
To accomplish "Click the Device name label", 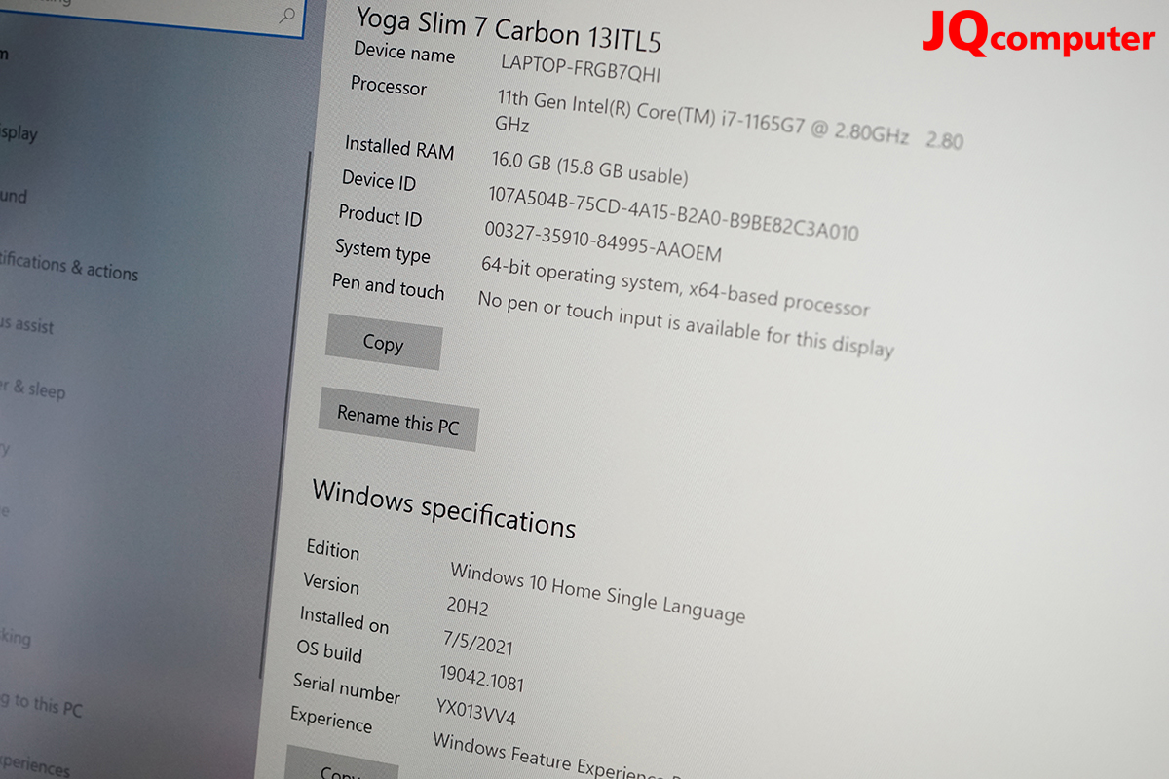I will tap(404, 52).
